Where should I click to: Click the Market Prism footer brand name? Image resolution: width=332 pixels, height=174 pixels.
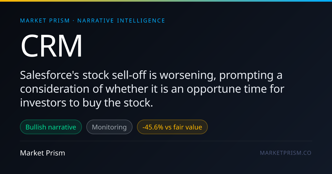43,153
